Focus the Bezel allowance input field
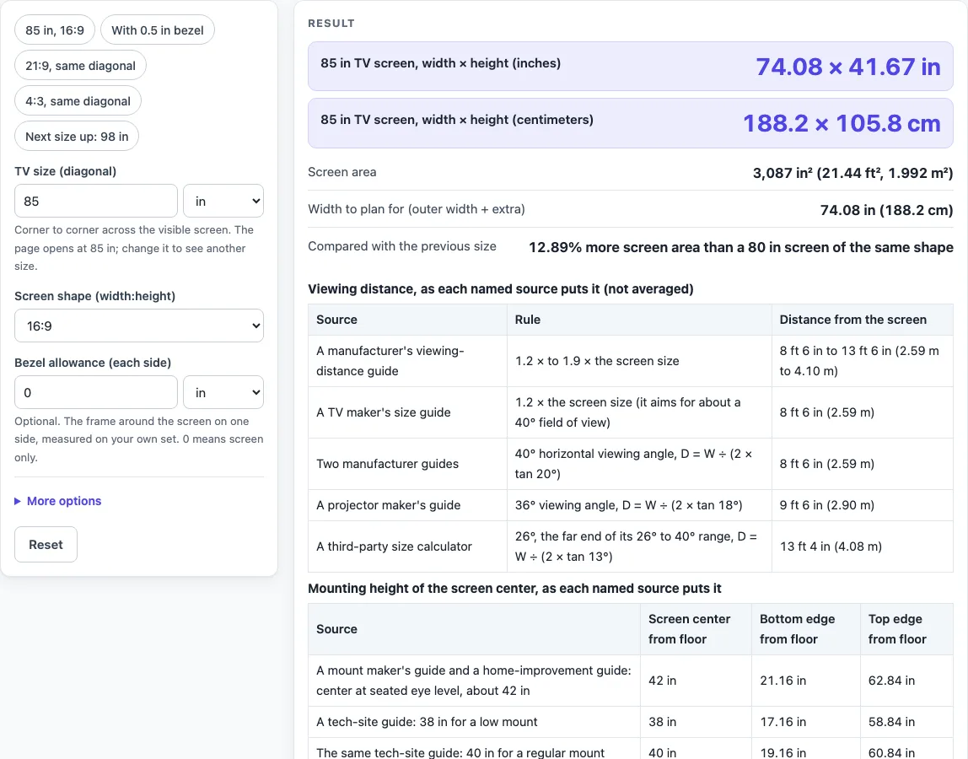The height and width of the screenshot is (759, 968). click(95, 392)
